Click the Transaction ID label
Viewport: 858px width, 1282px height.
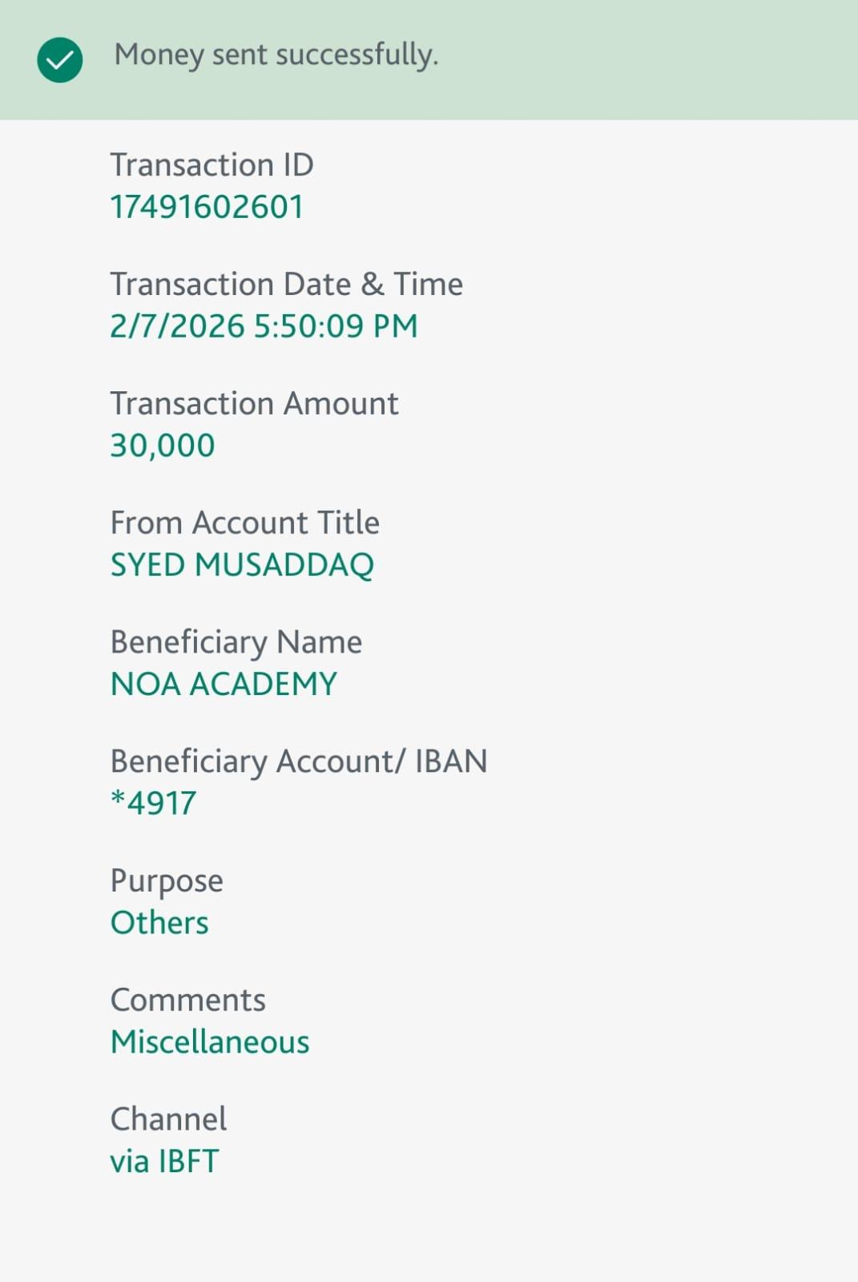211,165
